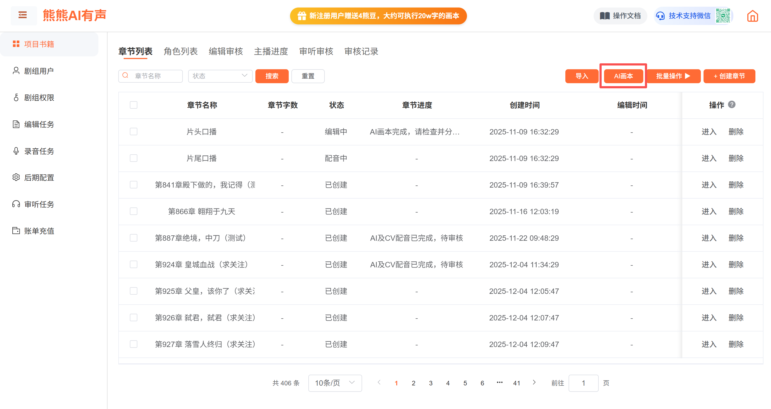Go to the next page with the arrow
The width and height of the screenshot is (771, 409).
tap(534, 382)
